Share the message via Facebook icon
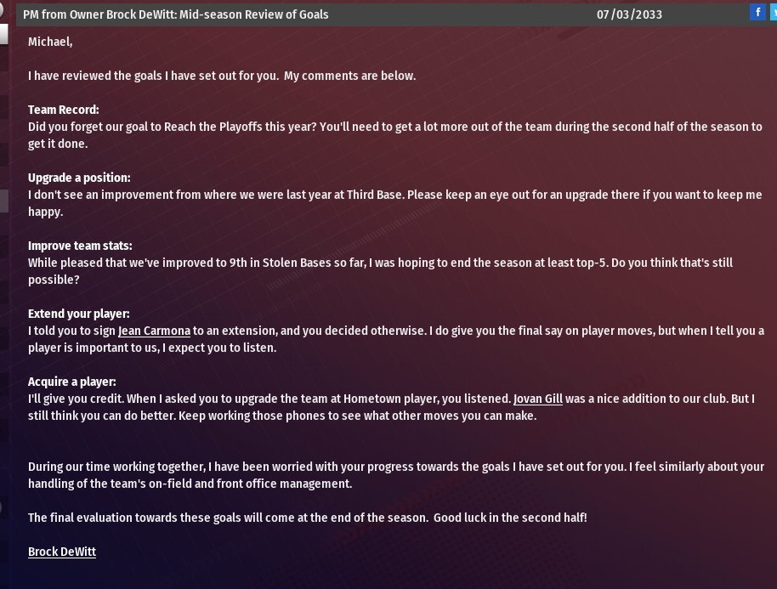 click(x=757, y=12)
